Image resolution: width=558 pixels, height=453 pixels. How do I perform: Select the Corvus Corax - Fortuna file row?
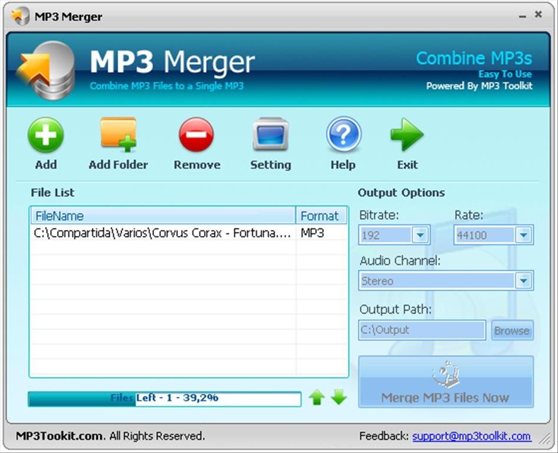click(x=189, y=233)
